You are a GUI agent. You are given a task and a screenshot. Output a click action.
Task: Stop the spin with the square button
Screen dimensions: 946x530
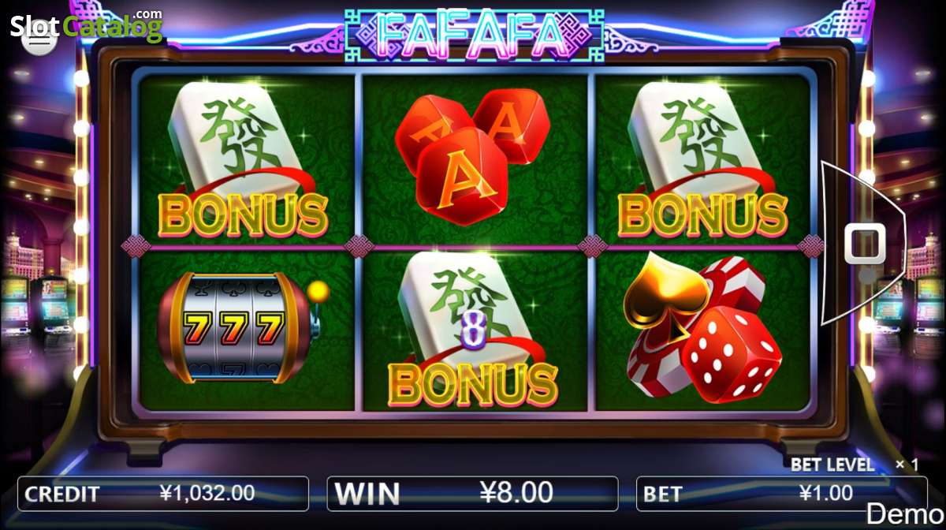[864, 244]
